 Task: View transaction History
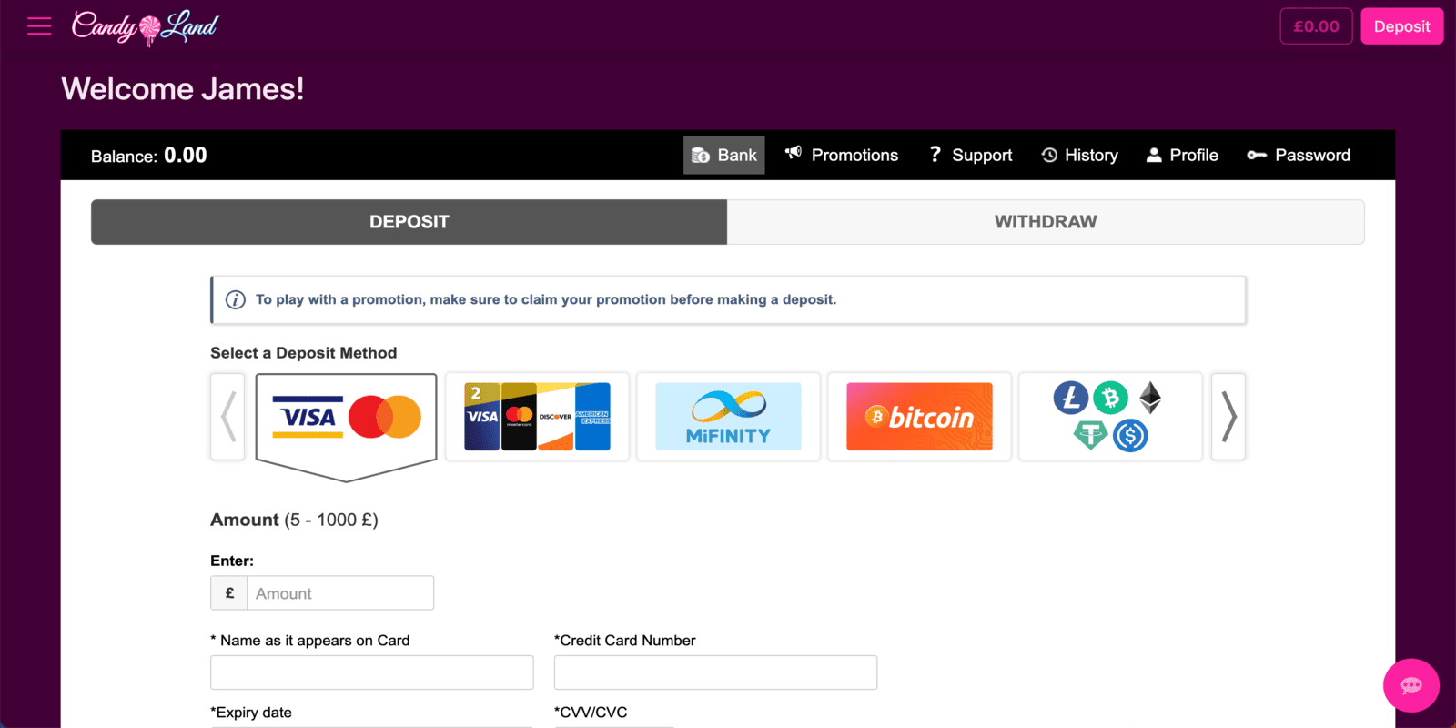tap(1079, 156)
